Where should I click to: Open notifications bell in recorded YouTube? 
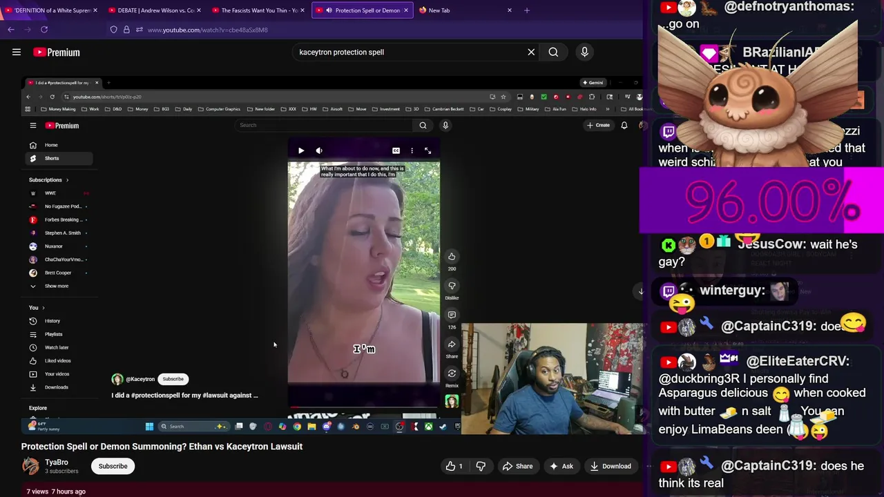624,125
